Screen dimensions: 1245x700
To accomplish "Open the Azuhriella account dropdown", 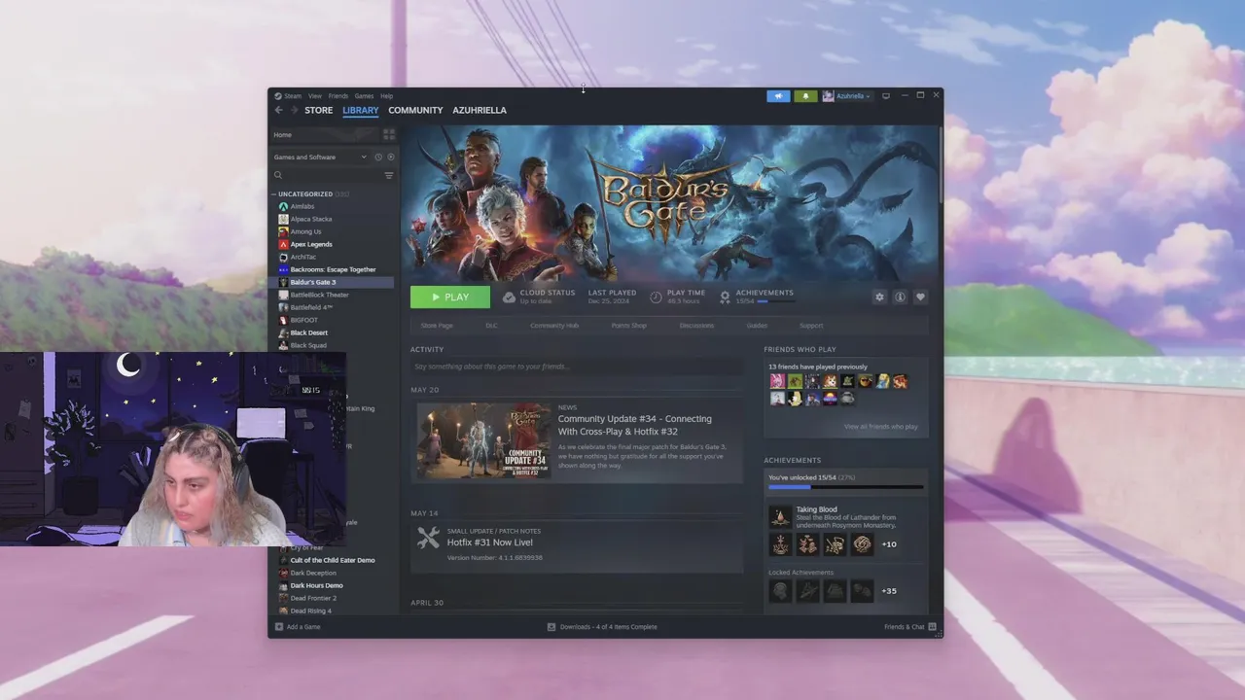I will point(846,96).
